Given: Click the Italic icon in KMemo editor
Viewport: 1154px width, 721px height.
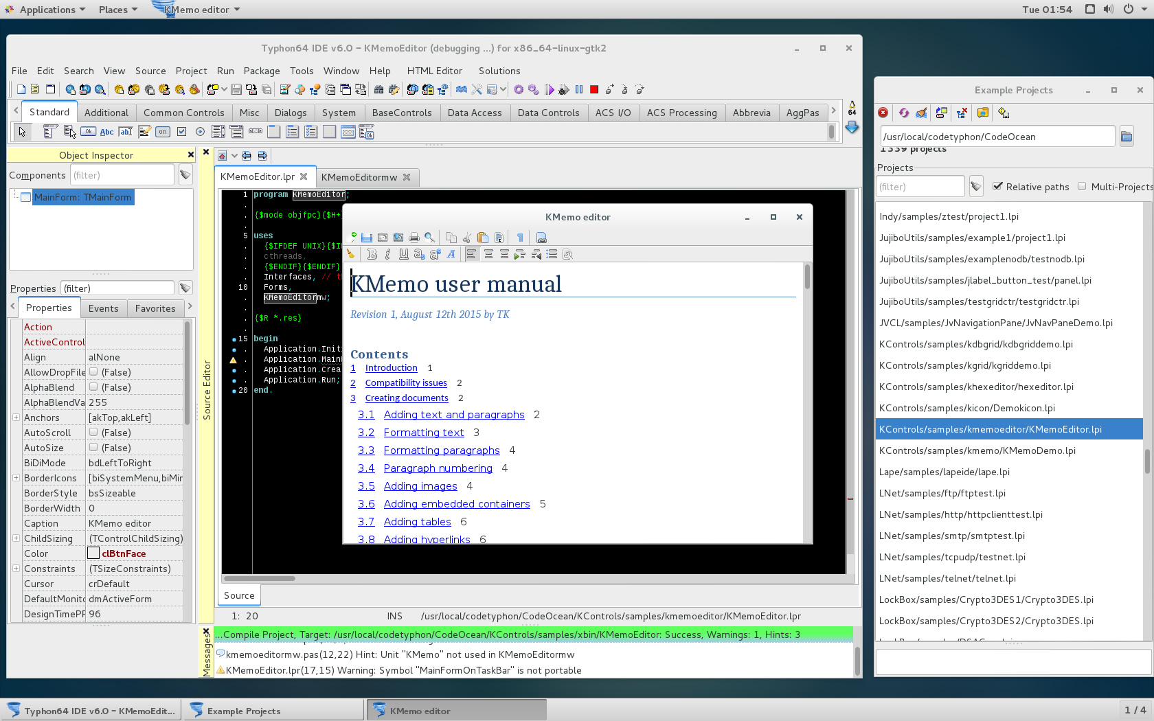Looking at the screenshot, I should point(388,254).
